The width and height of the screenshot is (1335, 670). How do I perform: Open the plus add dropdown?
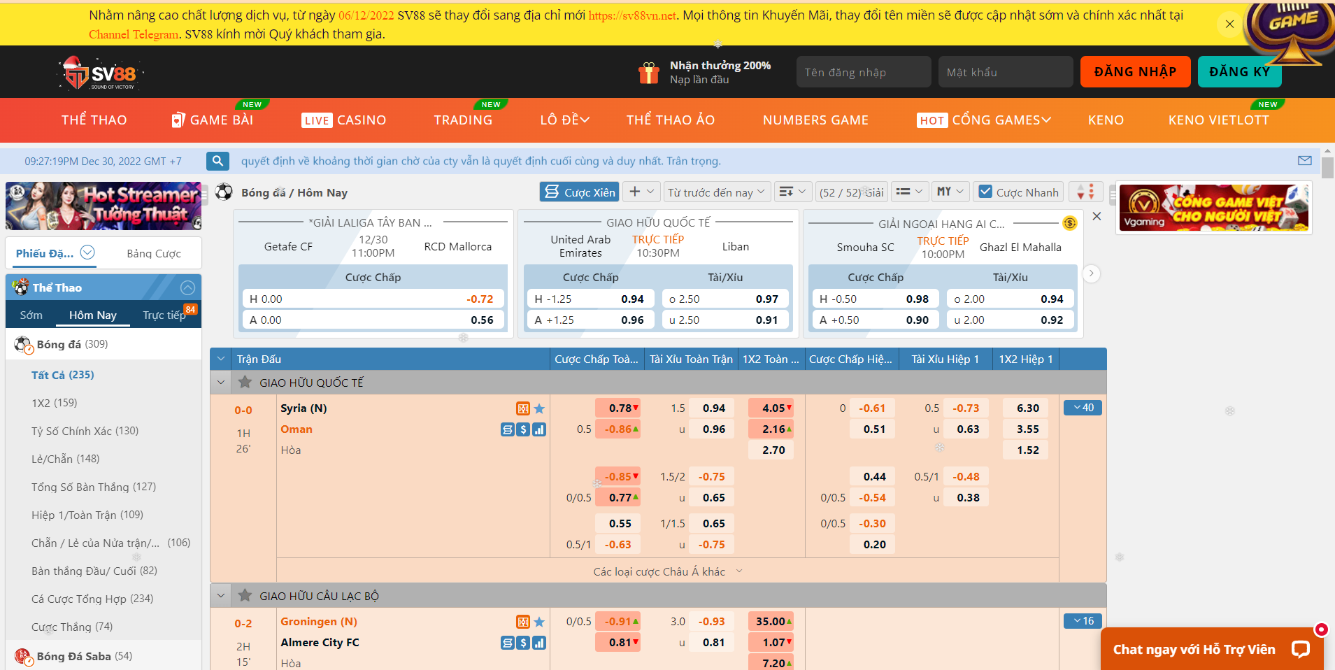pos(642,192)
